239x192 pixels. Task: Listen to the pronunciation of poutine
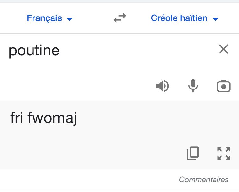(x=162, y=86)
